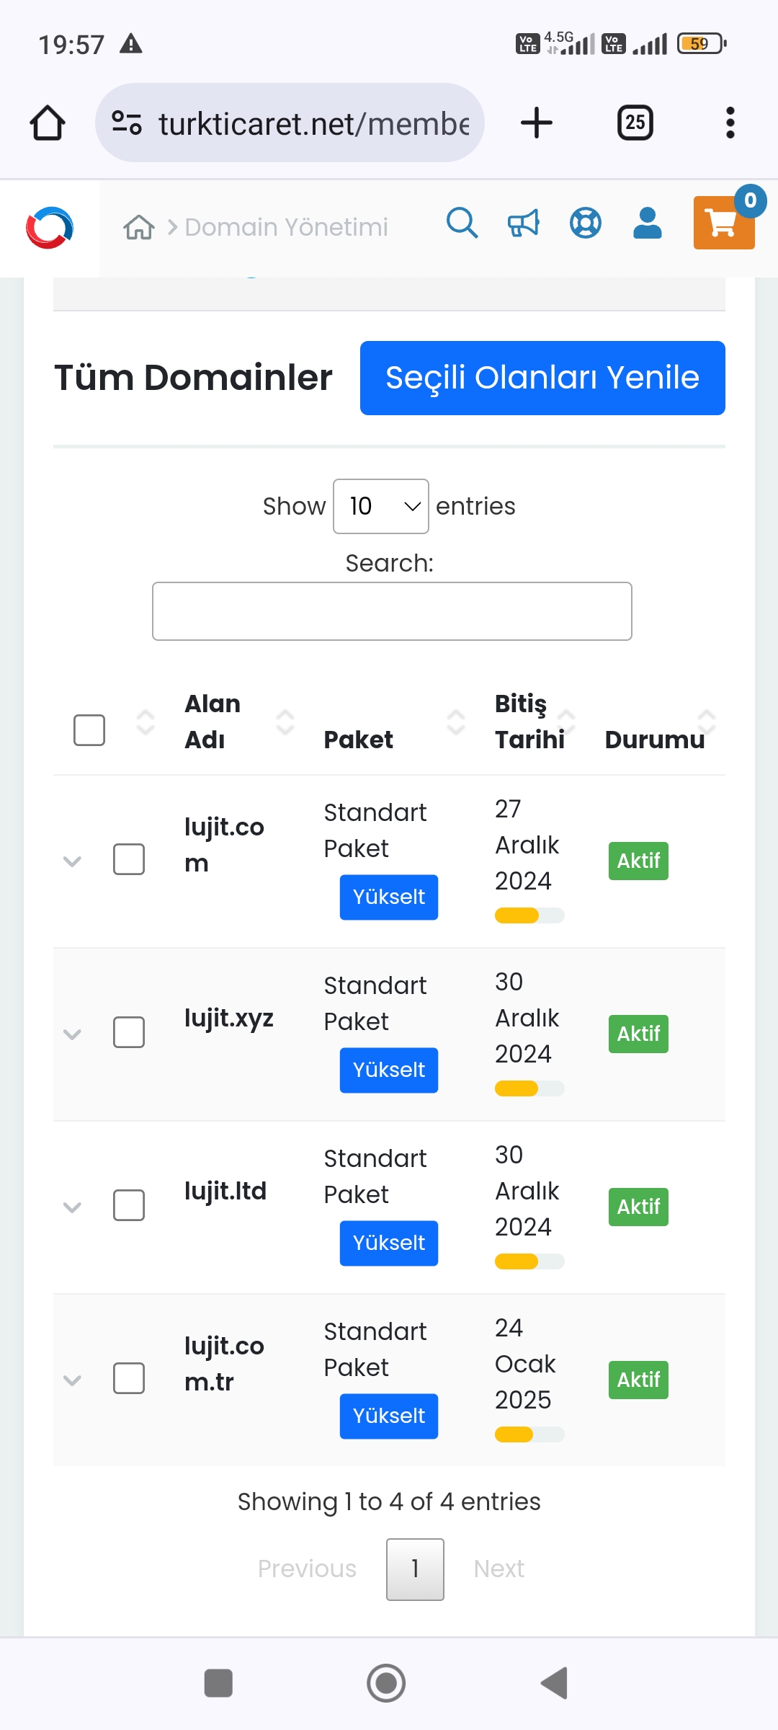Click lujit.com expiry progress bar

coord(529,915)
